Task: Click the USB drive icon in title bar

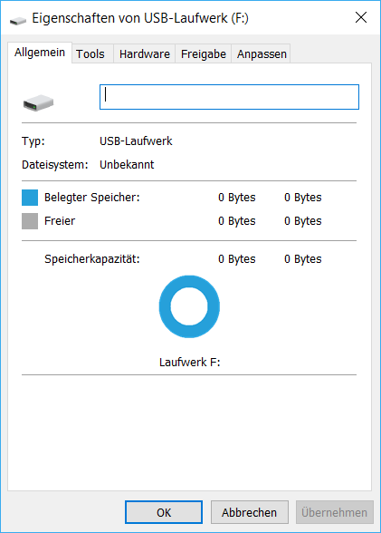Action: click(18, 21)
